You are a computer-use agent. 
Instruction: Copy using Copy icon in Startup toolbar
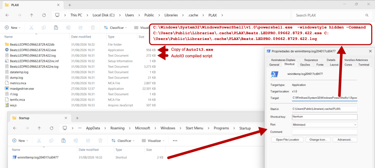[51, 141]
